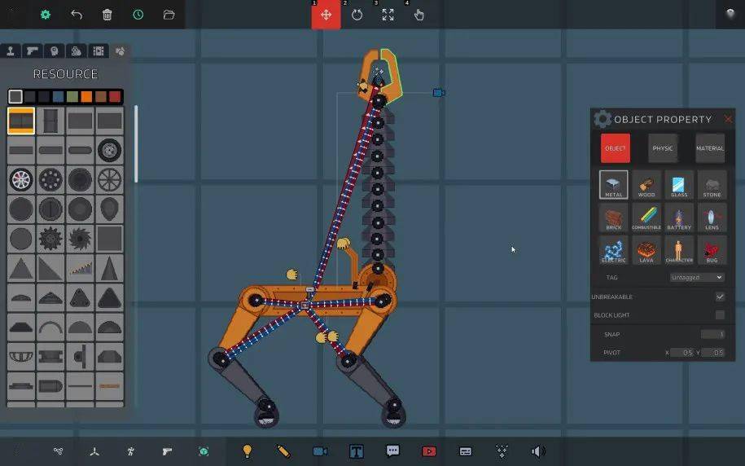Screen dimensions: 745x466
Task: Set object type to Lens
Action: click(712, 218)
